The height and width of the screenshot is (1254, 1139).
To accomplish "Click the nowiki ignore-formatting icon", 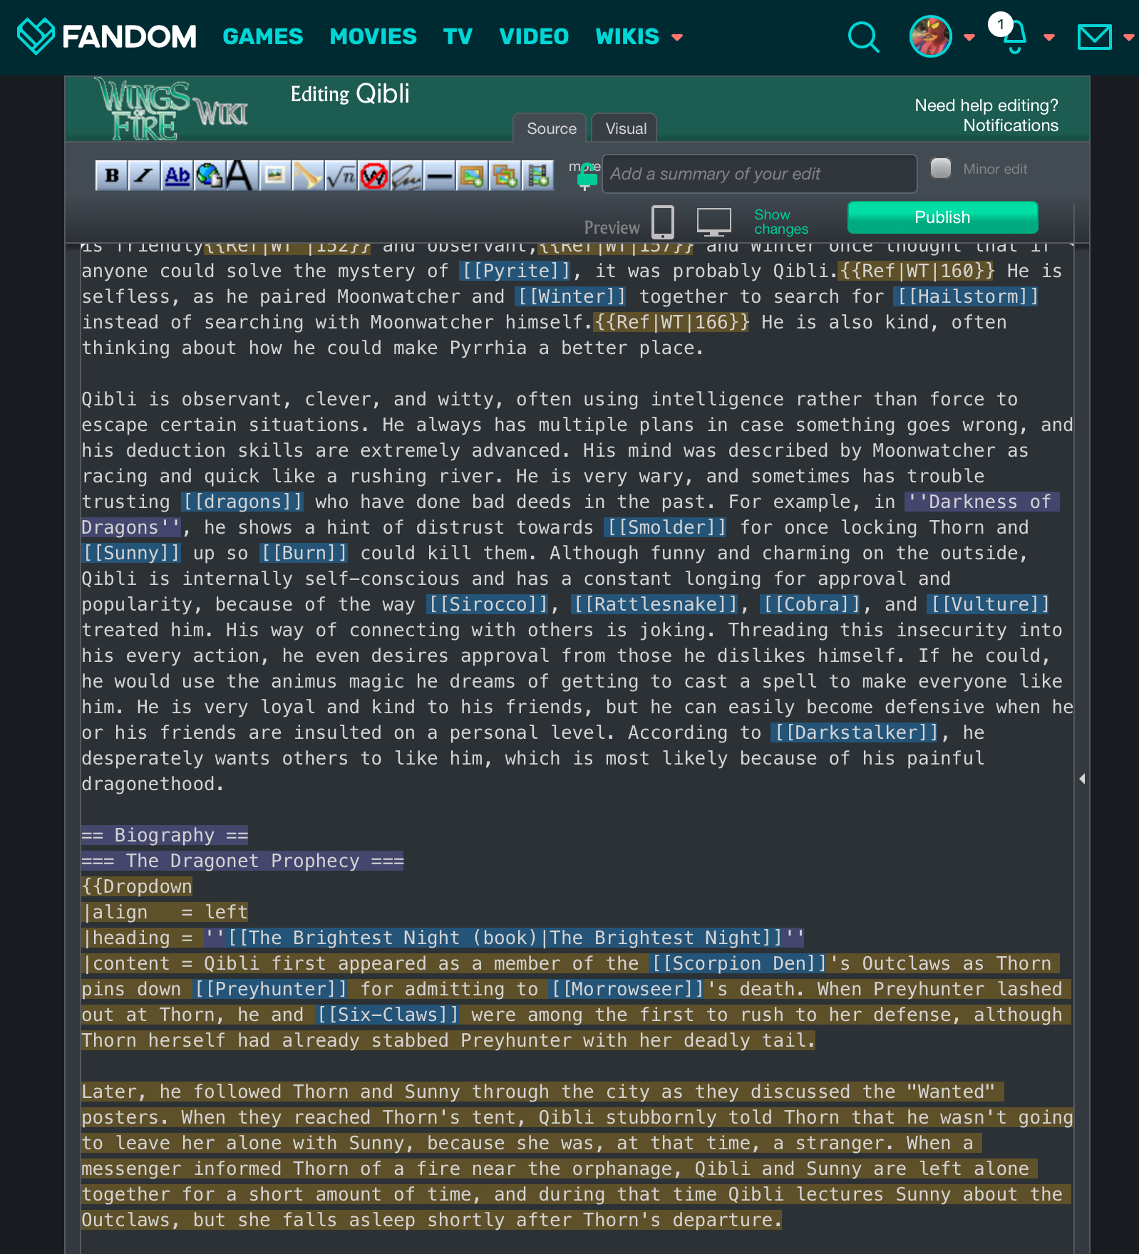I will [x=373, y=175].
